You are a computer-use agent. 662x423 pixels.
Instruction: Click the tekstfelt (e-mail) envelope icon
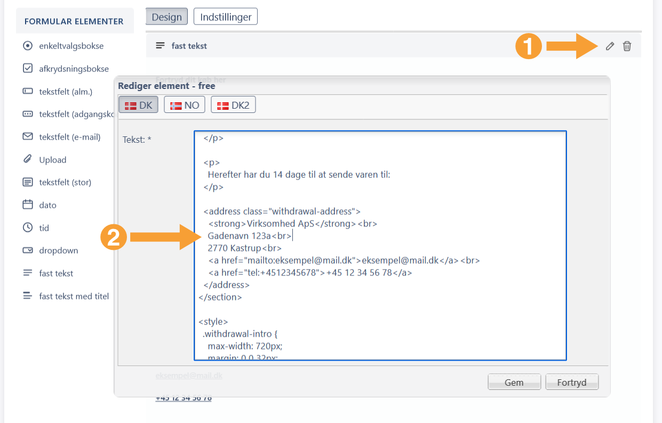tap(28, 136)
